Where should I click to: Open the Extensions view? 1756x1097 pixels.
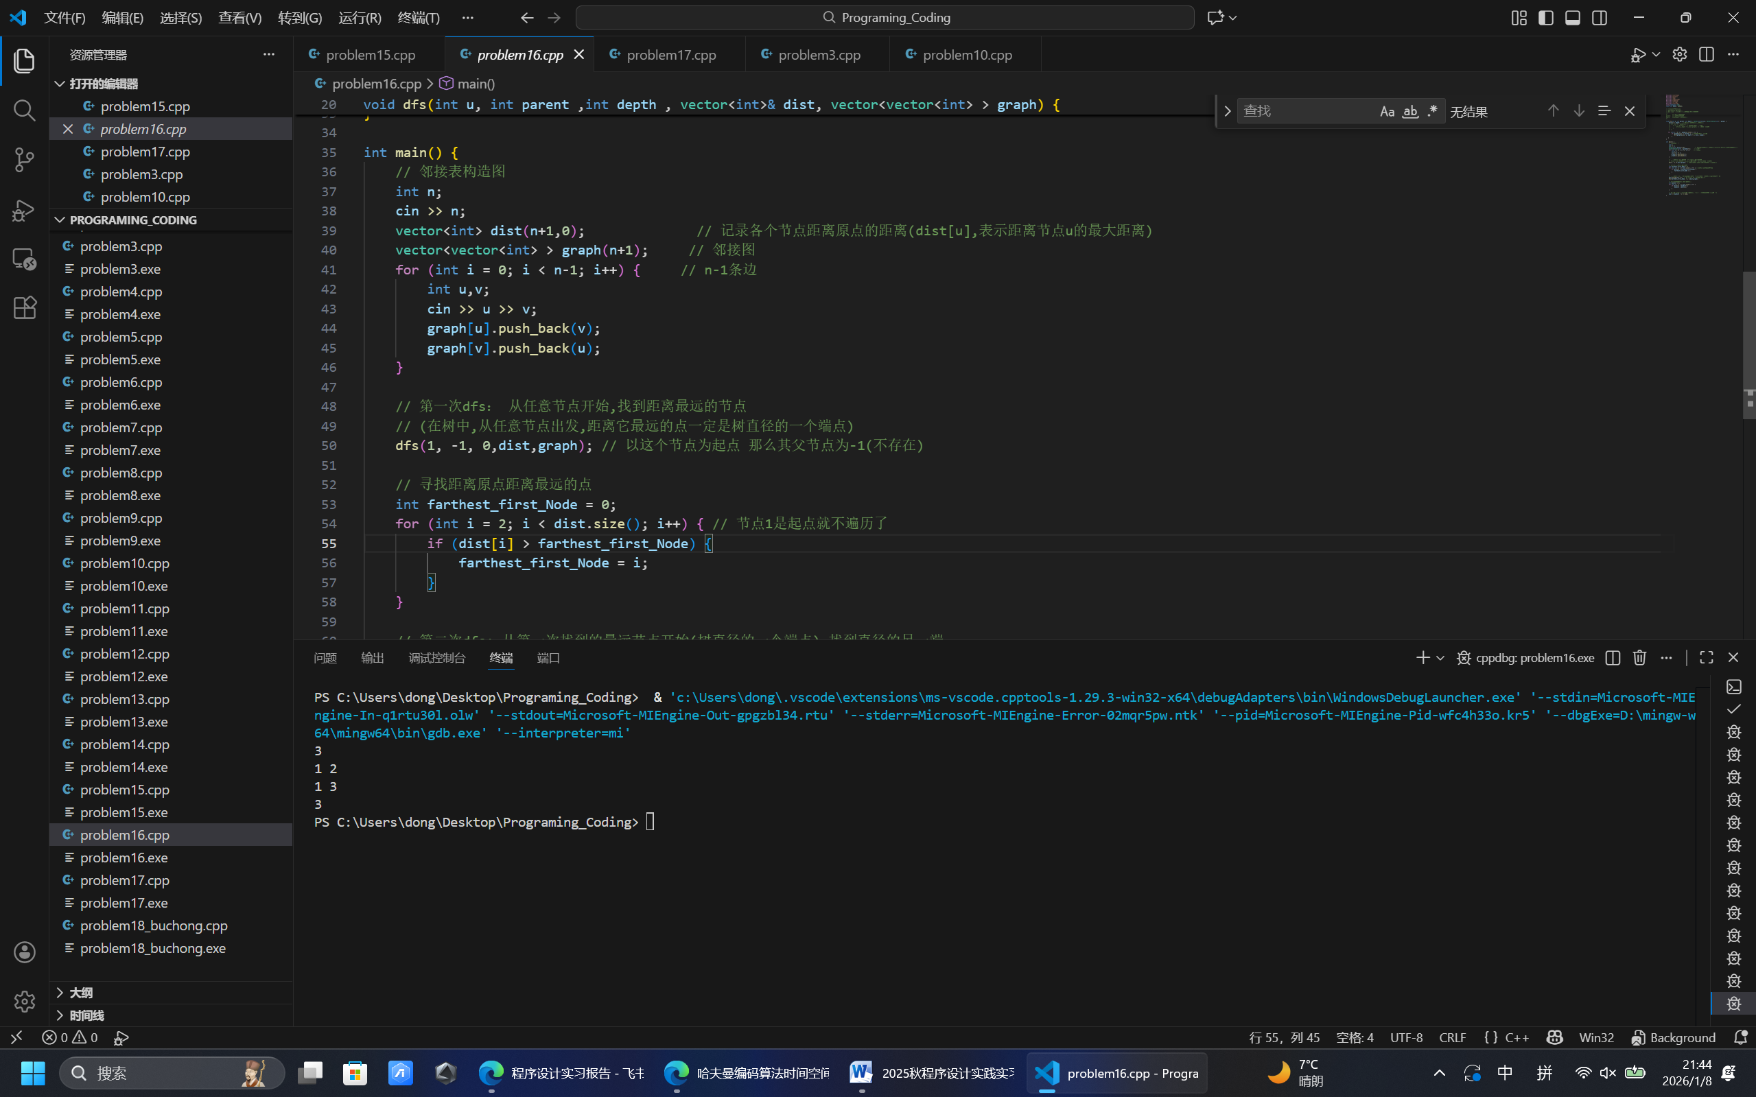pos(24,307)
